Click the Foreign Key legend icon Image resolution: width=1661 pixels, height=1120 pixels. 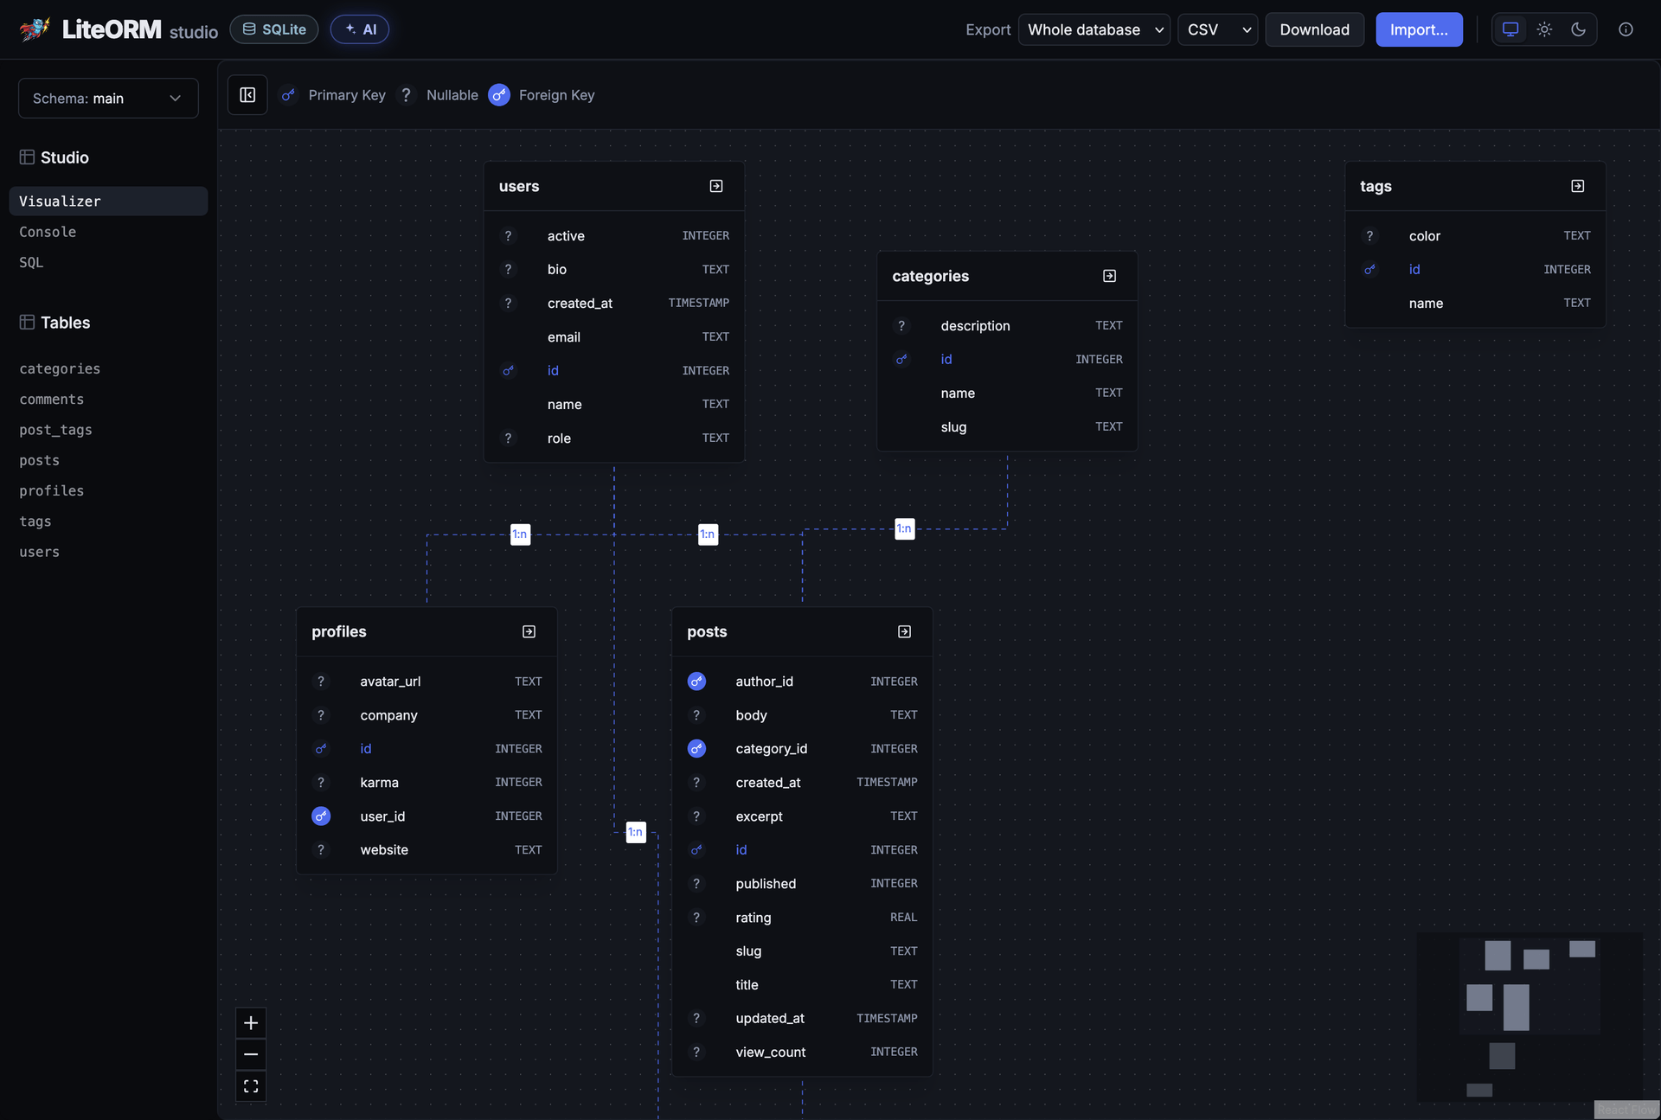[499, 95]
